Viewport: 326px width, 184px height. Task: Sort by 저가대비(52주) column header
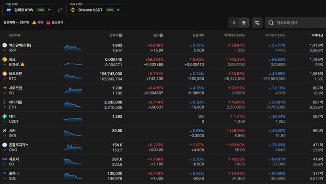[x=234, y=35]
